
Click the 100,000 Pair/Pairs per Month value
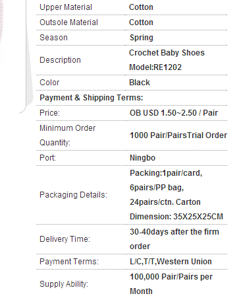click(171, 284)
